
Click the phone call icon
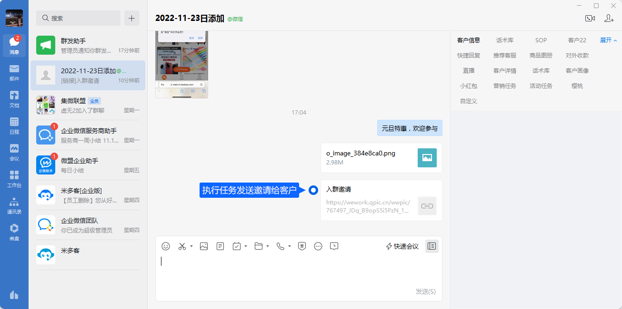point(280,246)
